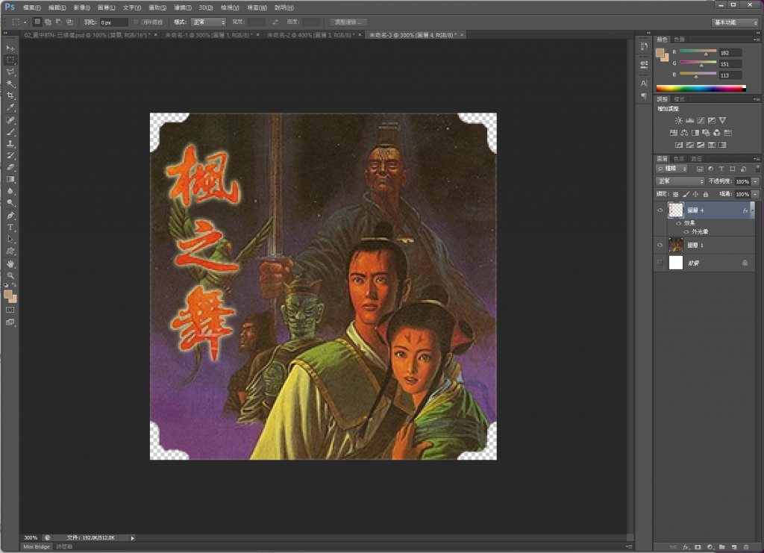Open the 不透明度 opacity dropdown arrow
Image resolution: width=764 pixels, height=553 pixels.
(x=755, y=181)
